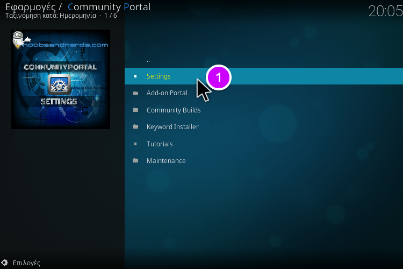Click the Εφαρμογές breadcrumb text
This screenshot has height=269, width=403.
click(x=30, y=7)
